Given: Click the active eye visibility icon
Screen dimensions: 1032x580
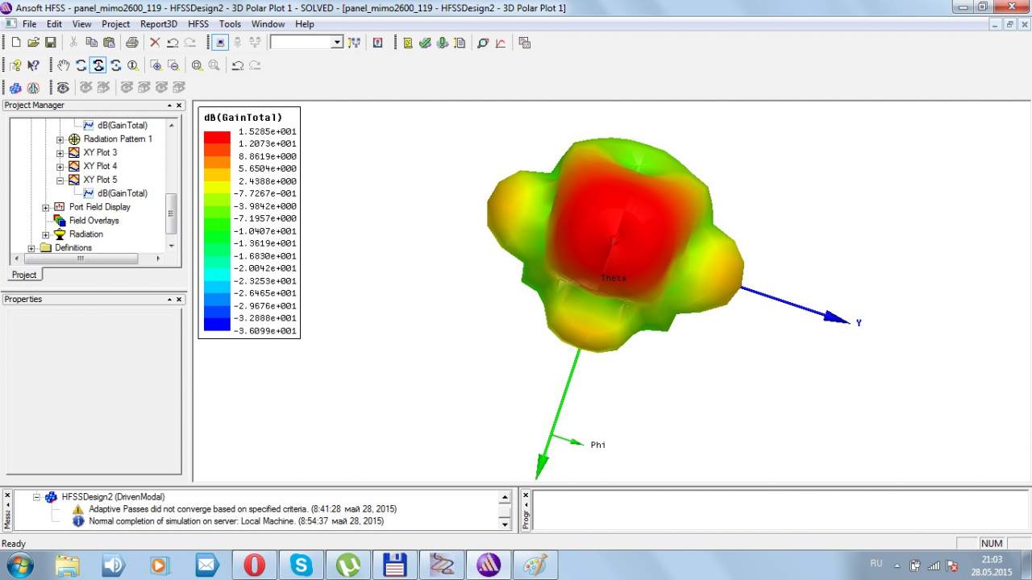Looking at the screenshot, I should (x=63, y=88).
